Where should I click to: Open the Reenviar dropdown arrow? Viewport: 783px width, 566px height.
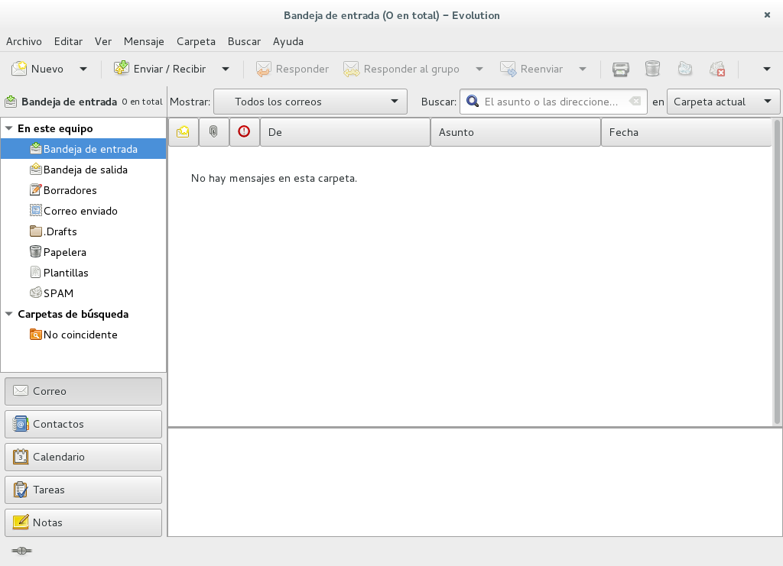tap(583, 69)
